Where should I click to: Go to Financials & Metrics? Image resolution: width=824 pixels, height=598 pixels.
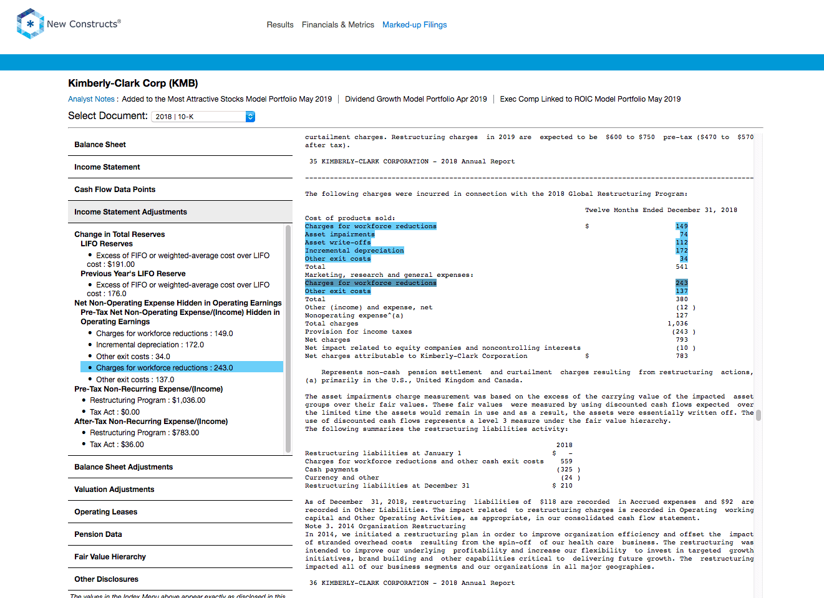pos(338,25)
